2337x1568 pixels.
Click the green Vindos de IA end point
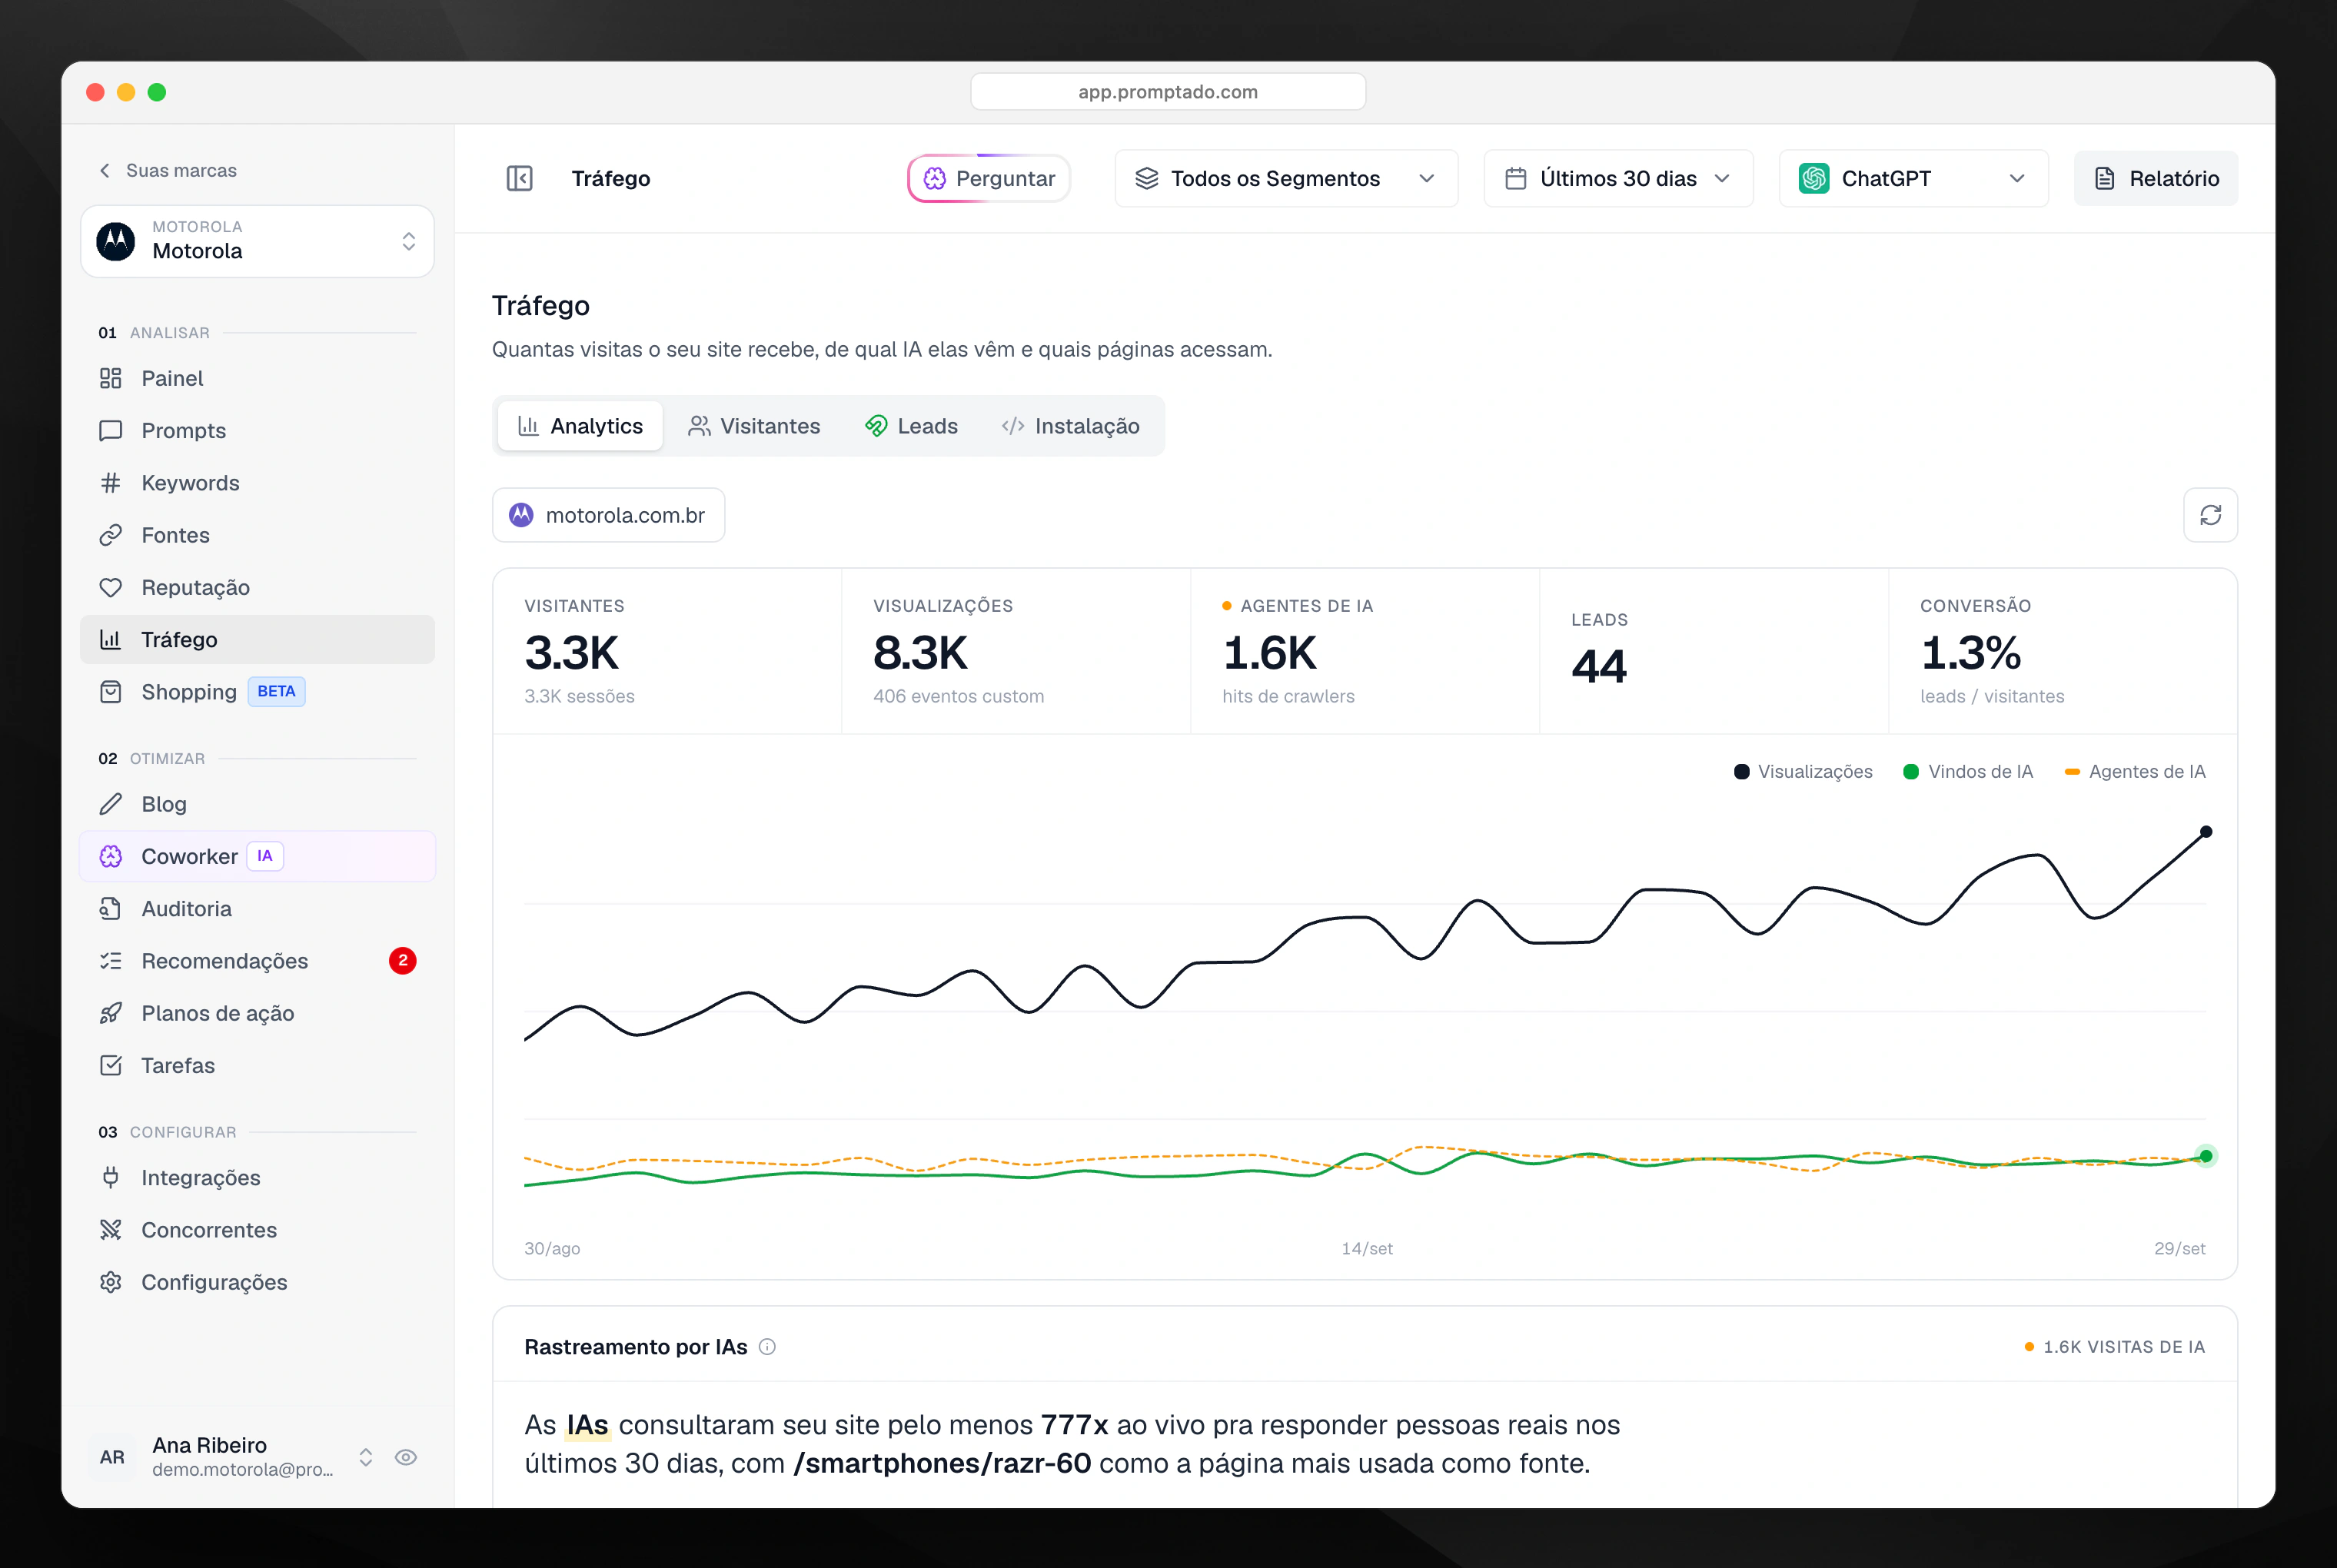click(2206, 1156)
